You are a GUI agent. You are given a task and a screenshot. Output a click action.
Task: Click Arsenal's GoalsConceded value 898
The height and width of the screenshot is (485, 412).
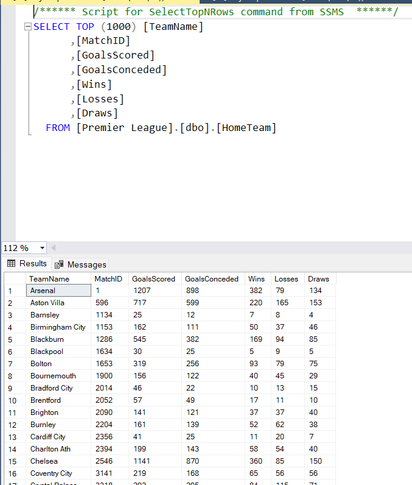point(213,291)
